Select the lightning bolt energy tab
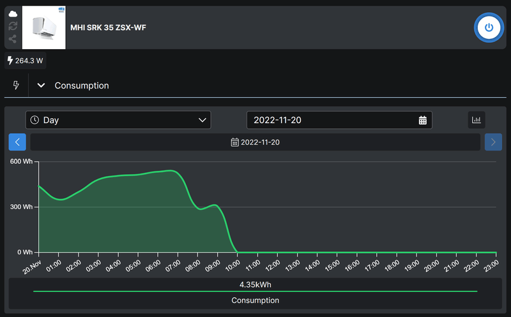This screenshot has height=317, width=511. pyautogui.click(x=16, y=85)
